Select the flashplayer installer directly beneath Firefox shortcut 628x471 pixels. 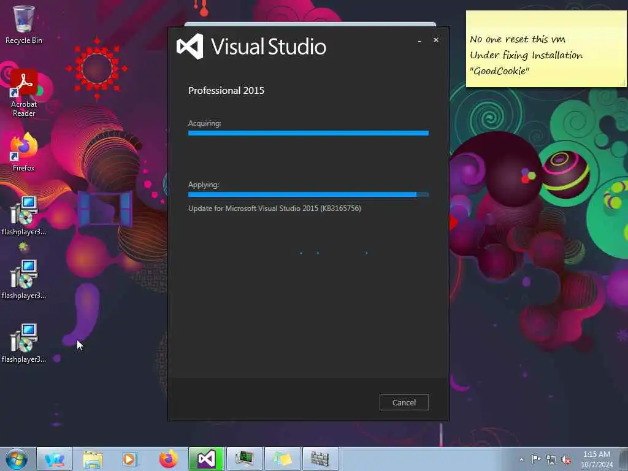[24, 216]
